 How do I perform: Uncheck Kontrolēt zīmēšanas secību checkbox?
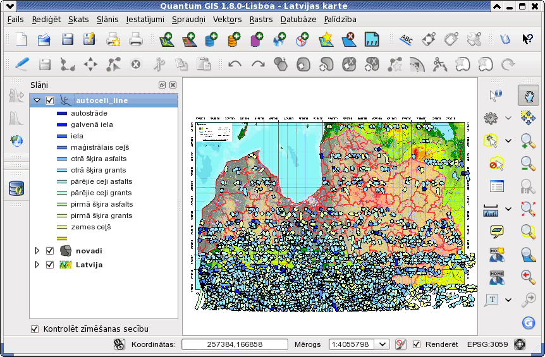click(35, 329)
